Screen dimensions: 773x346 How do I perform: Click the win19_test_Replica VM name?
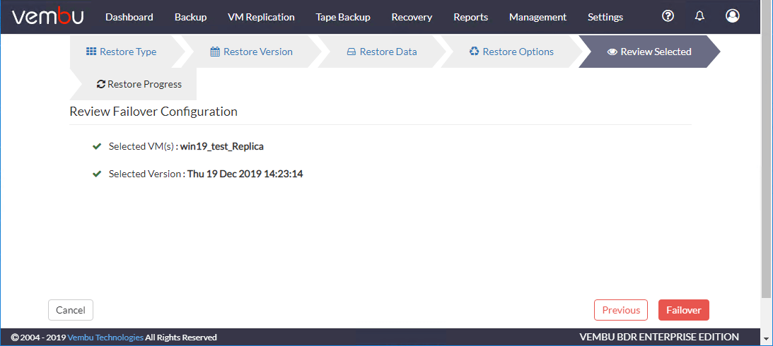pyautogui.click(x=222, y=146)
